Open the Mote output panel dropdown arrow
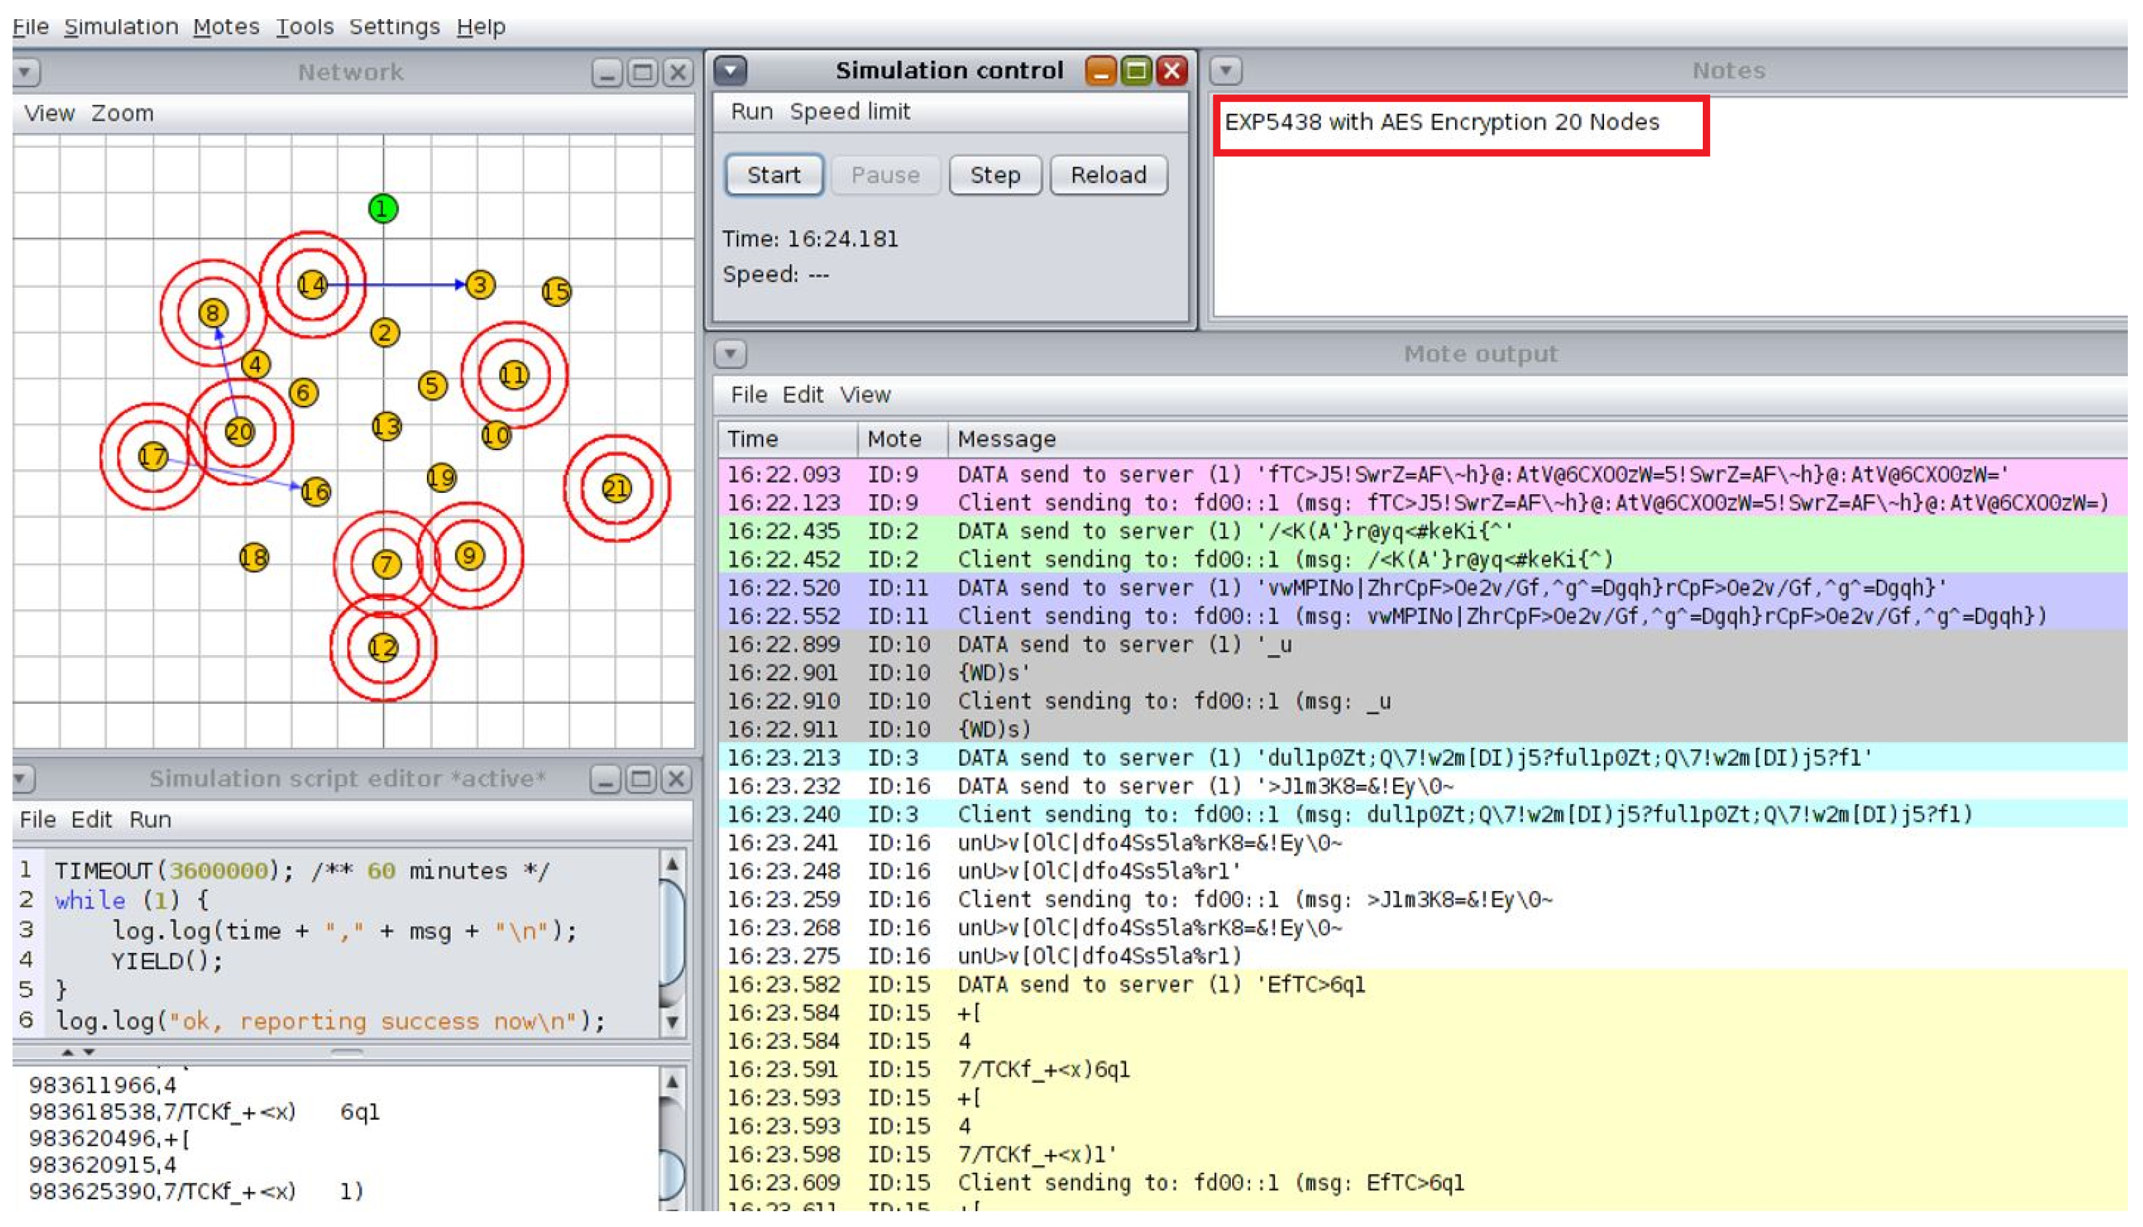Viewport: 2143px width, 1227px height. point(731,354)
